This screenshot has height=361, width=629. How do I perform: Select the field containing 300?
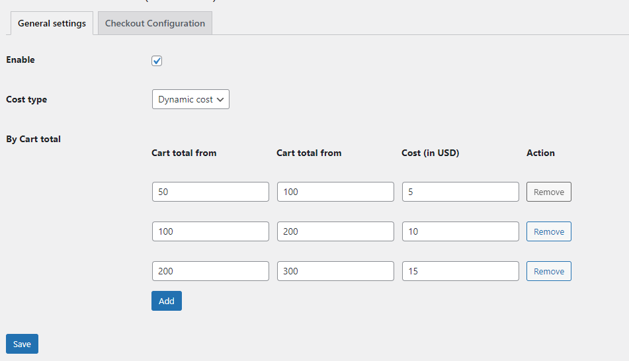click(335, 271)
